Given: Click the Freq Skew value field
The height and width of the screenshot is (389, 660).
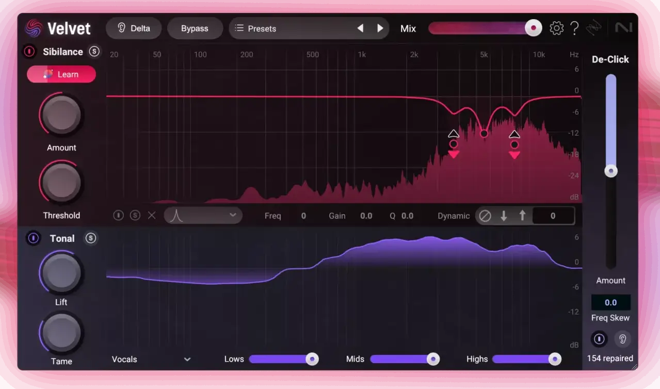Looking at the screenshot, I should pyautogui.click(x=611, y=303).
